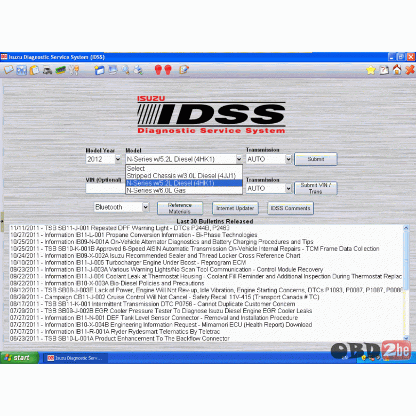416x416 pixels.
Task: Expand the left side panel arrow handle
Action: (2, 221)
